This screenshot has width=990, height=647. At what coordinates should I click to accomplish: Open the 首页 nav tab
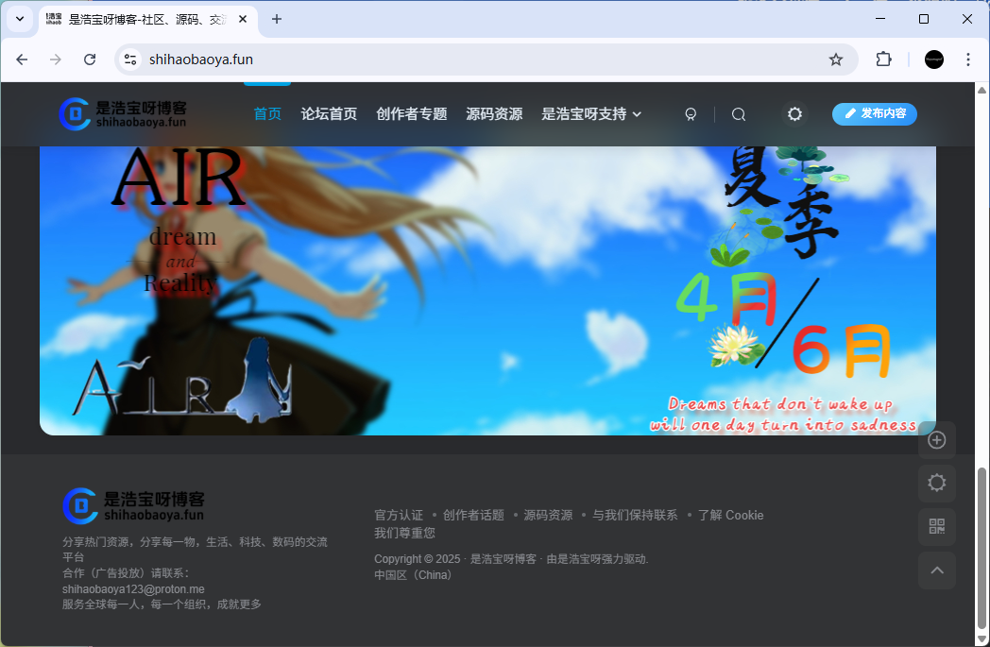pos(267,114)
